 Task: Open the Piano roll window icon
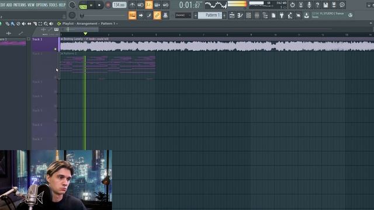(x=240, y=16)
